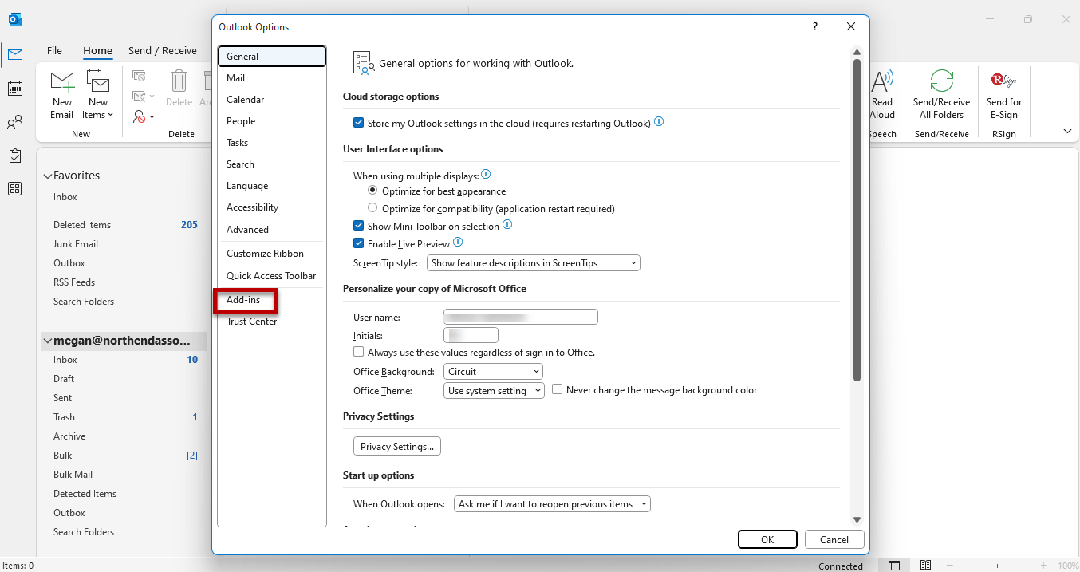Open the When Outlook opens dropdown
Screen dimensions: 1080x572
552,503
